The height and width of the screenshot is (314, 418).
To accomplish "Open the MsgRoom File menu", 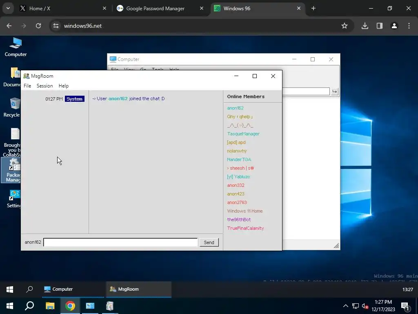I will coord(27,86).
